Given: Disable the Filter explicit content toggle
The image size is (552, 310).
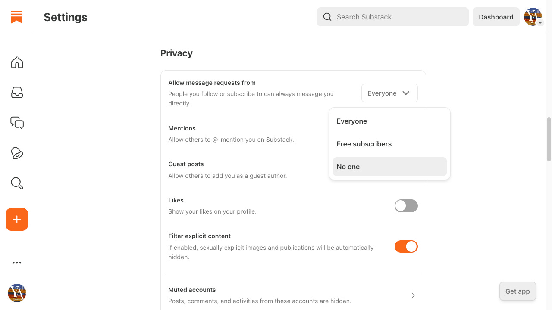Looking at the screenshot, I should click(406, 247).
